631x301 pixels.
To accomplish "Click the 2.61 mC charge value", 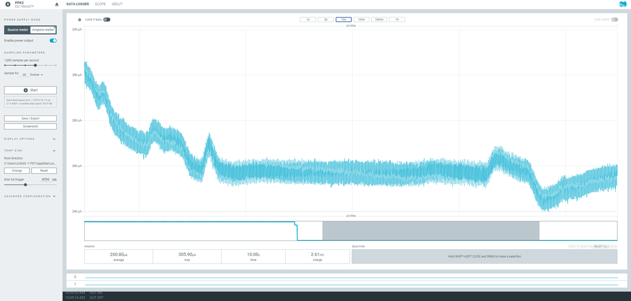I will (x=317, y=255).
